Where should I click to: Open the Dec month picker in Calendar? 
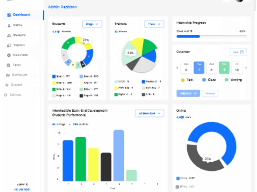tap(238, 52)
